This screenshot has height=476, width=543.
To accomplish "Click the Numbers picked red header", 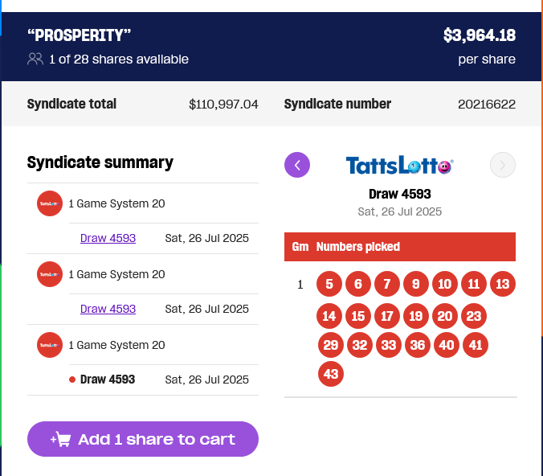I will click(400, 247).
